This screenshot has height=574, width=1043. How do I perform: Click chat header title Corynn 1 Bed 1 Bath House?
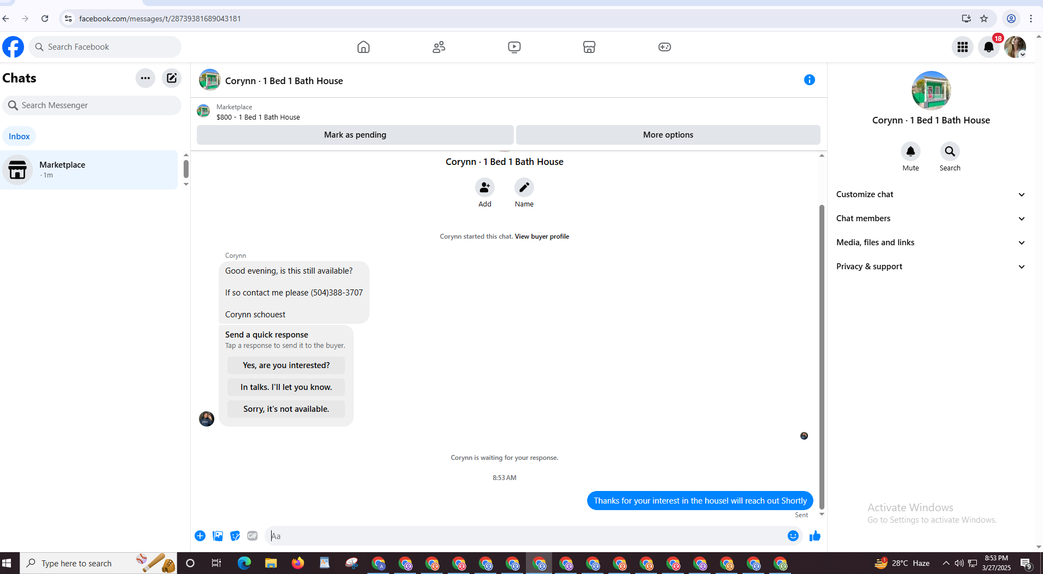[x=284, y=81]
